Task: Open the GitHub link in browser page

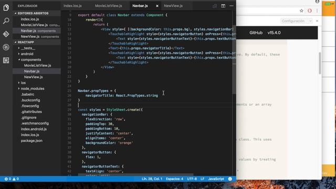Action: click(x=256, y=33)
